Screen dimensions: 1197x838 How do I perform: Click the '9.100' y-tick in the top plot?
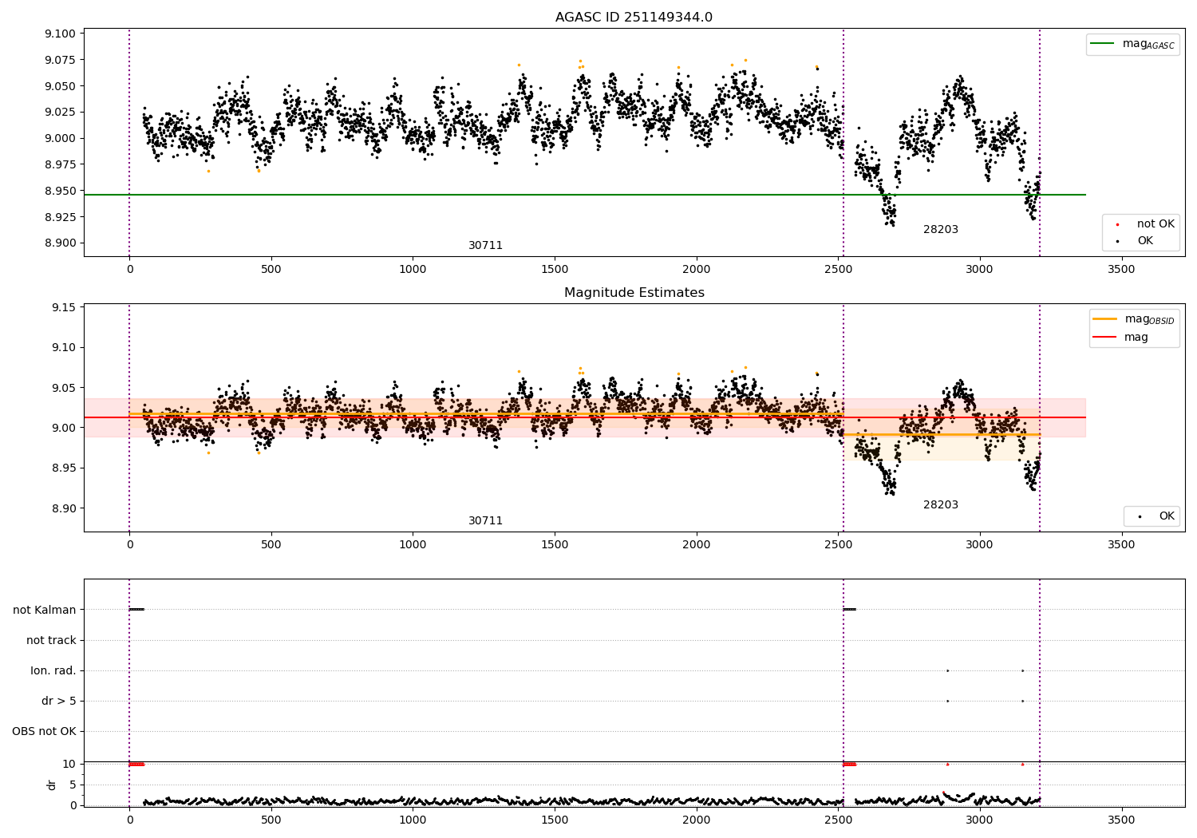60,34
